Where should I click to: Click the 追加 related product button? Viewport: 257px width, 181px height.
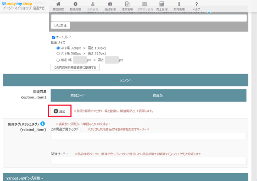pos(59,111)
